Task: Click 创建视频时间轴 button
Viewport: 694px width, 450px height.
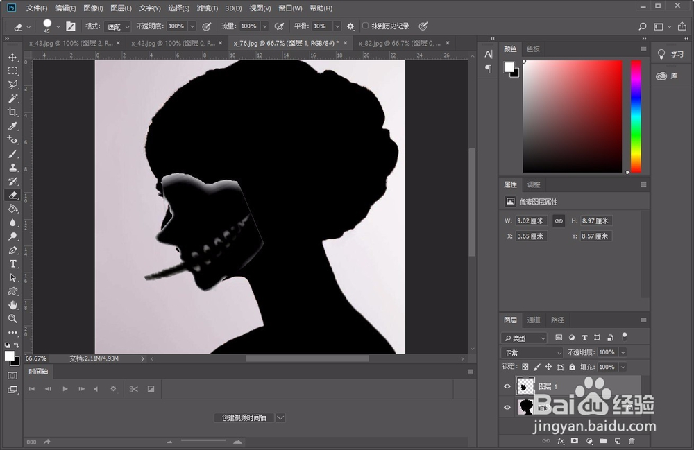Action: point(244,417)
